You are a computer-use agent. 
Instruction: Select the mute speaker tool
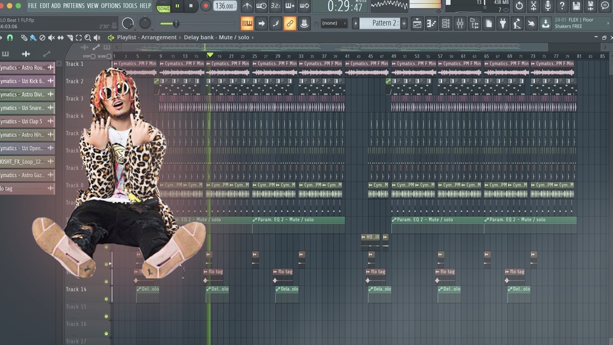point(51,37)
